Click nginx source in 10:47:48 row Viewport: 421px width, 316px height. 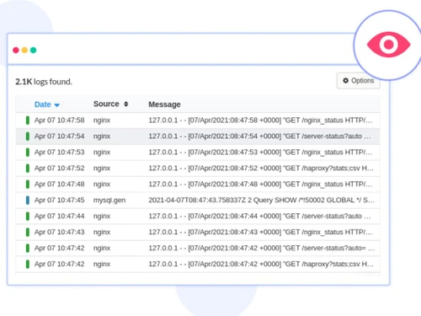pyautogui.click(x=102, y=185)
